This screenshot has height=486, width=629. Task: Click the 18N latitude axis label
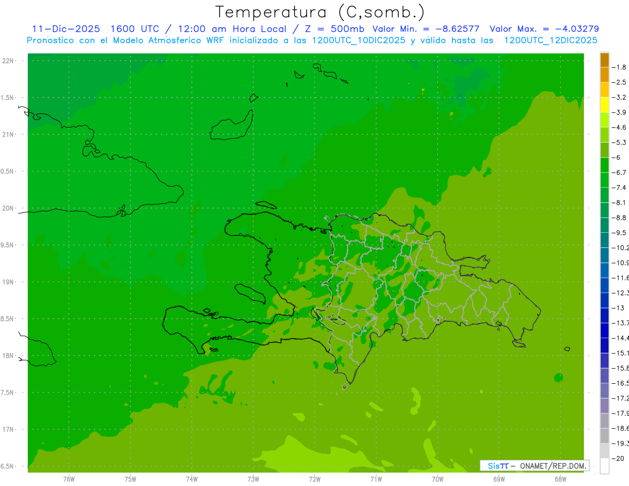click(8, 355)
